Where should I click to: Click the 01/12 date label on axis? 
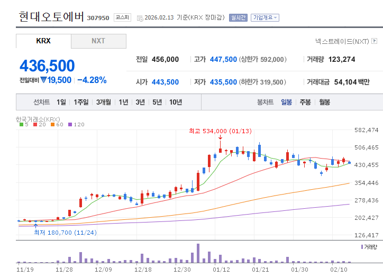pyautogui.click(x=221, y=270)
